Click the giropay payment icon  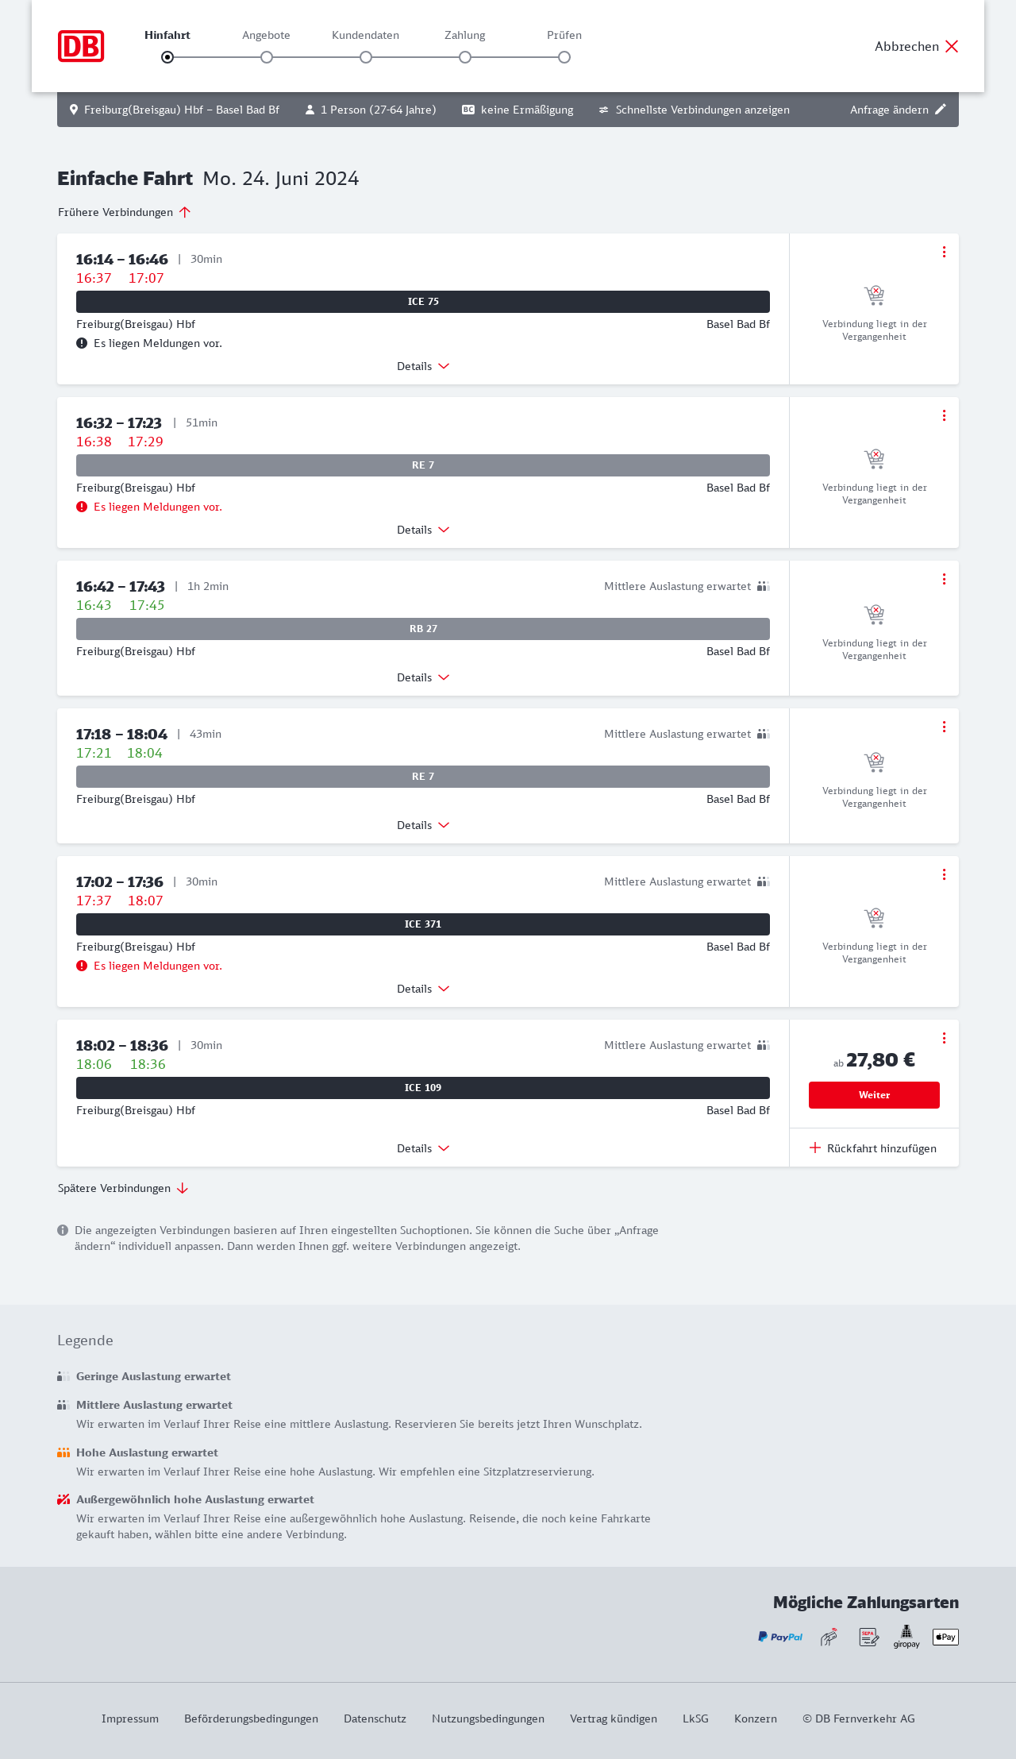(906, 1636)
